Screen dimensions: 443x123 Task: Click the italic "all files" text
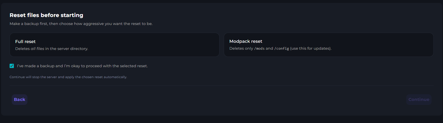coord(37,49)
